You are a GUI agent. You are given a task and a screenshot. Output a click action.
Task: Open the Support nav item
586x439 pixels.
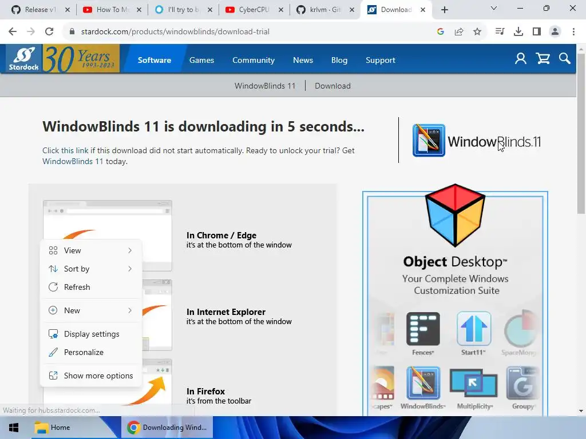point(381,60)
